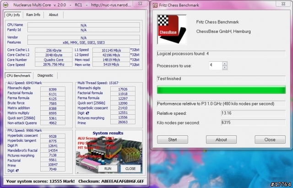Click the Processors to use input field
This screenshot has height=188, width=293.
coord(216,65)
